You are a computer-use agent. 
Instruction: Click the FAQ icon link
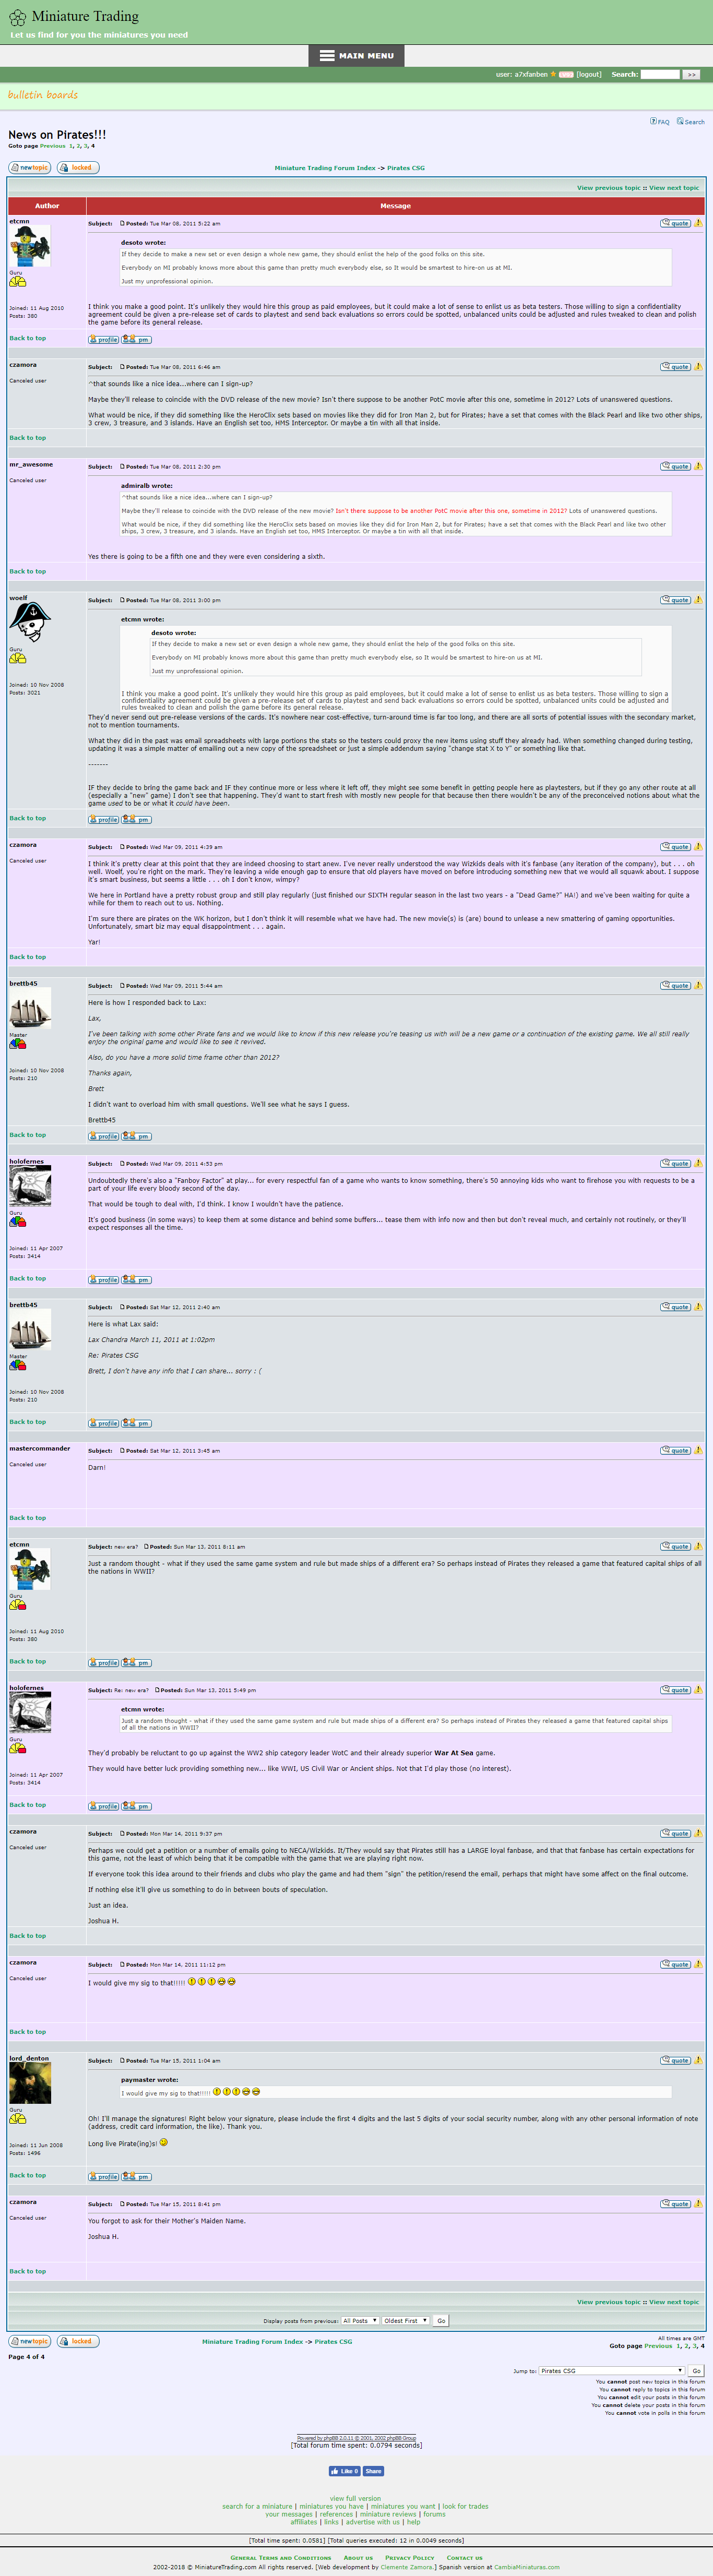(x=659, y=121)
